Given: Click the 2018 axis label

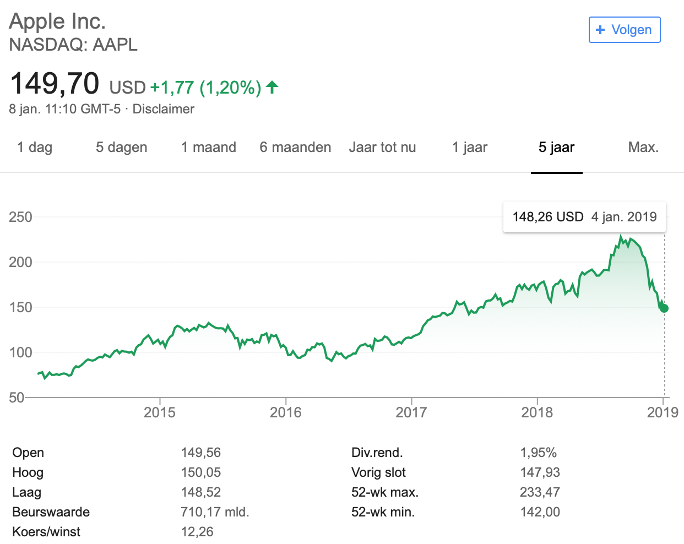Looking at the screenshot, I should point(537,412).
